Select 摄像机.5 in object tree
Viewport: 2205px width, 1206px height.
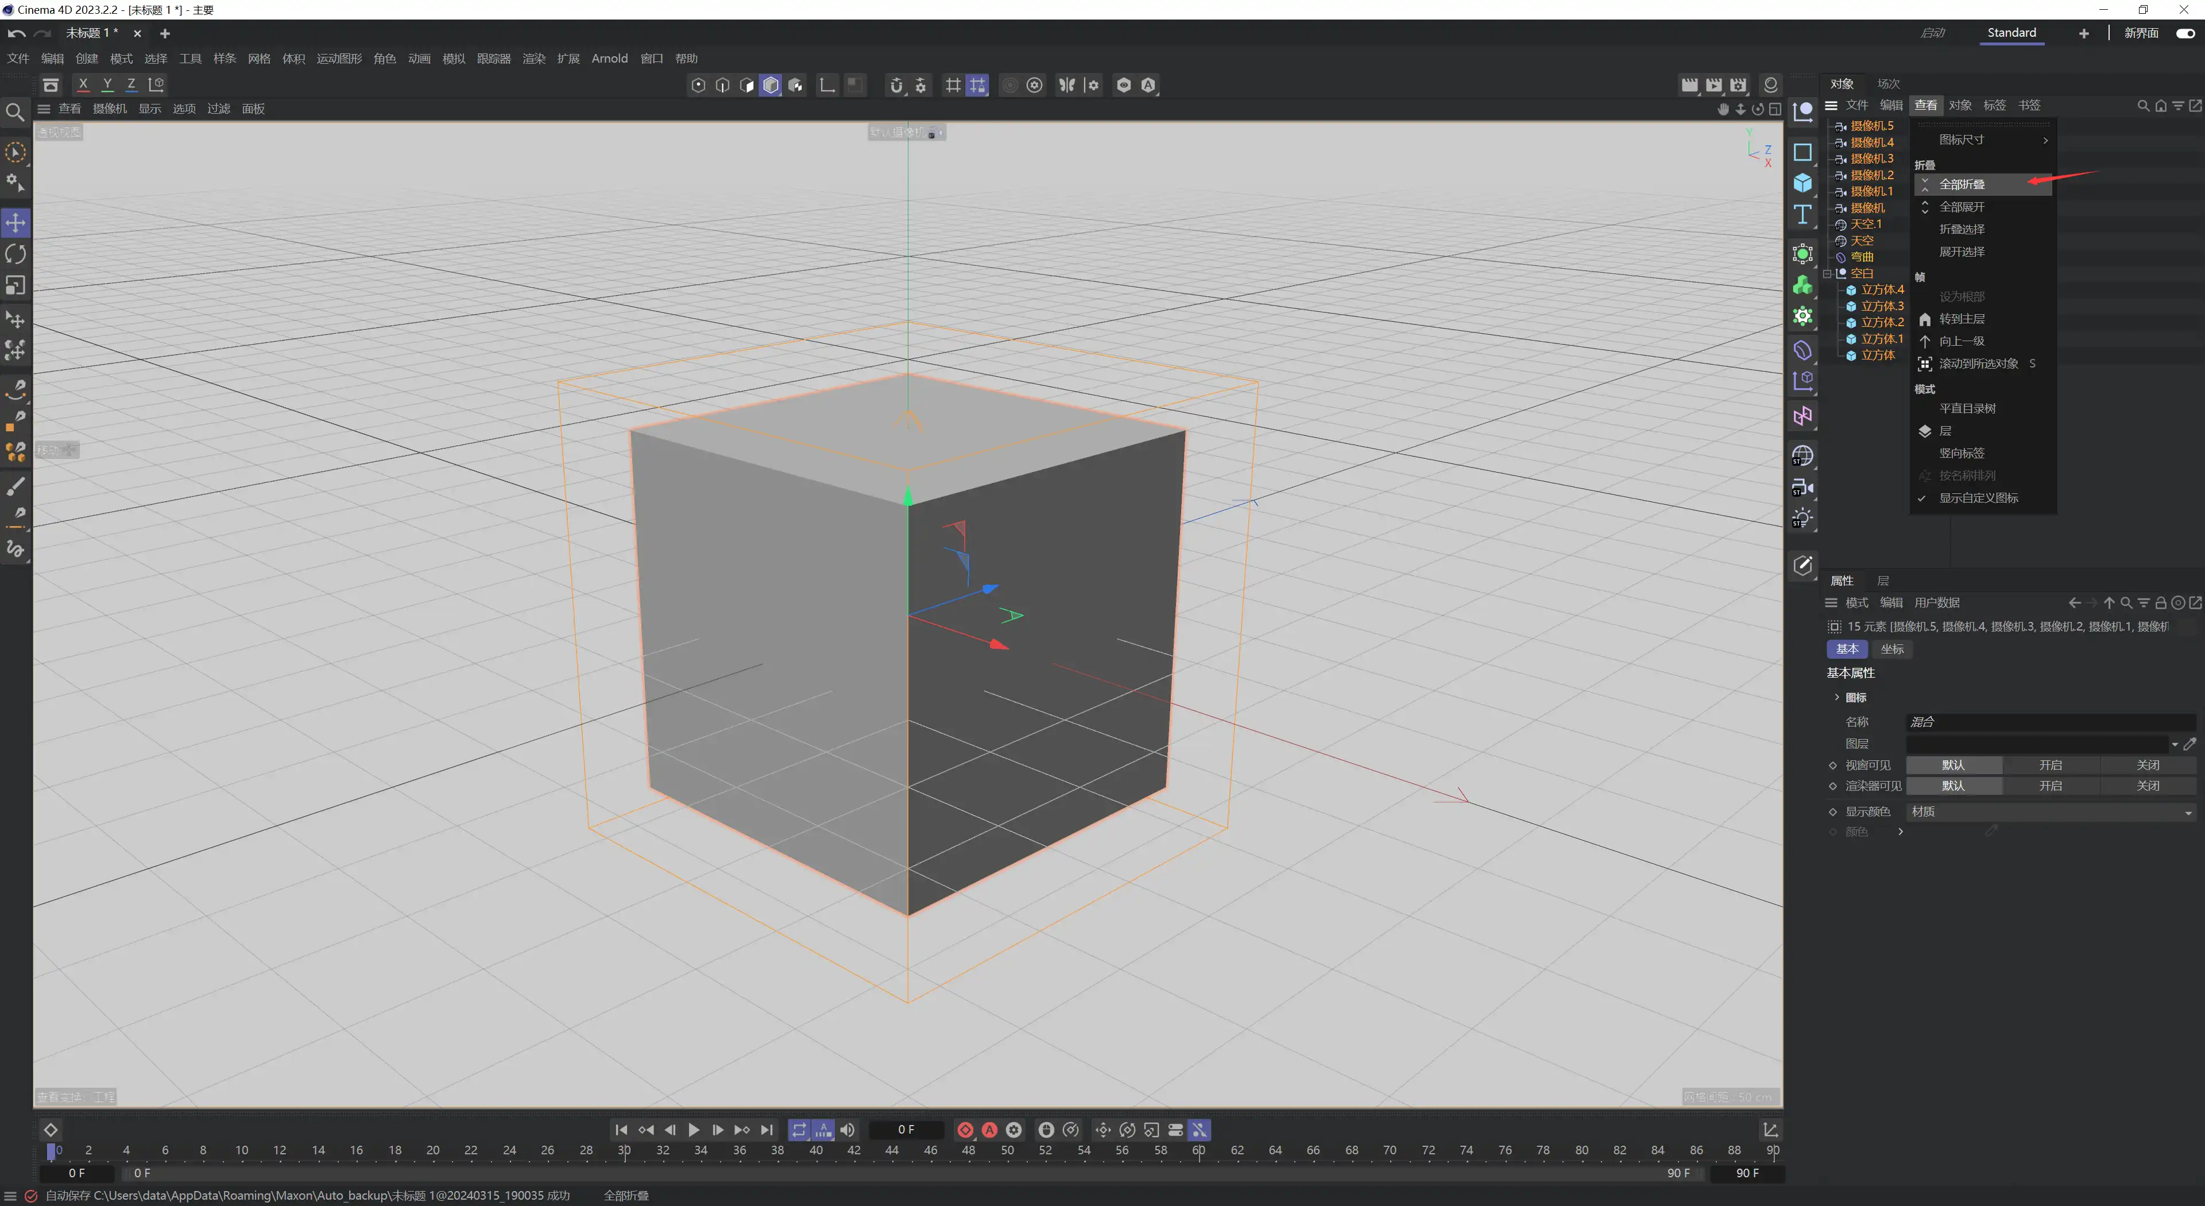tap(1872, 126)
